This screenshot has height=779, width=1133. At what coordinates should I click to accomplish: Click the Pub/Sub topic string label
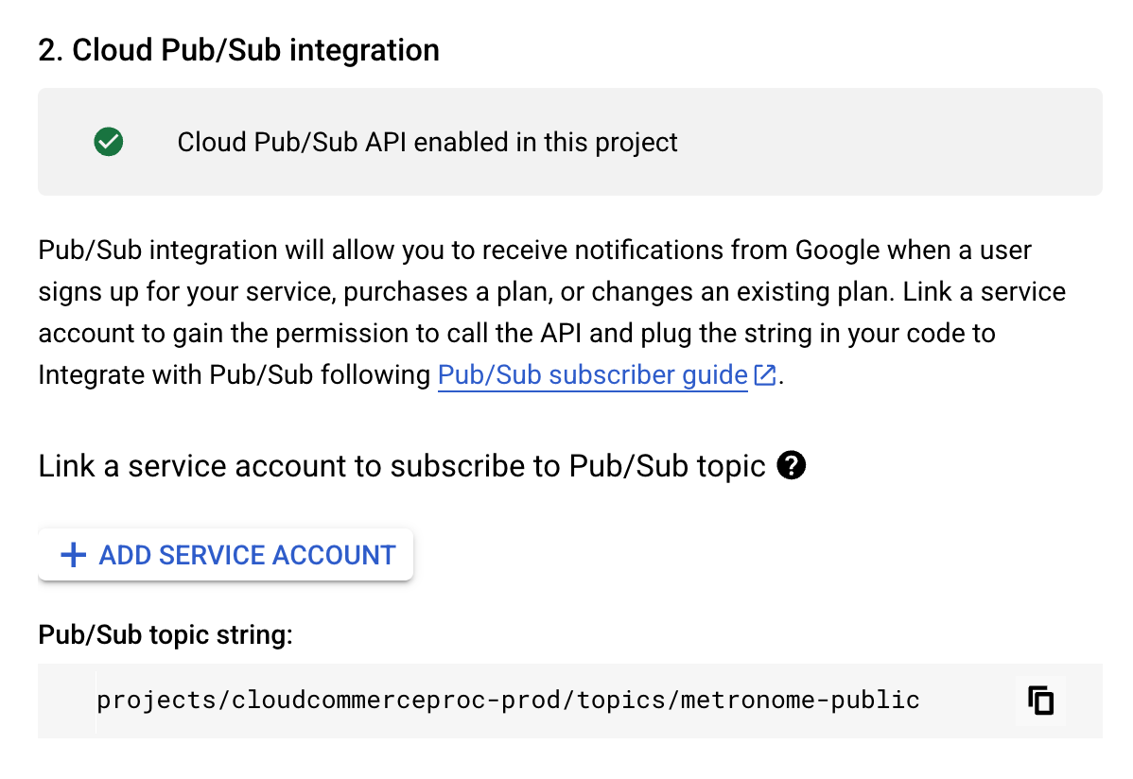click(166, 634)
